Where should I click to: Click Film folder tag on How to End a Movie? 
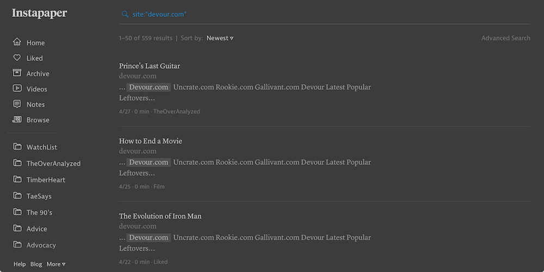[159, 187]
